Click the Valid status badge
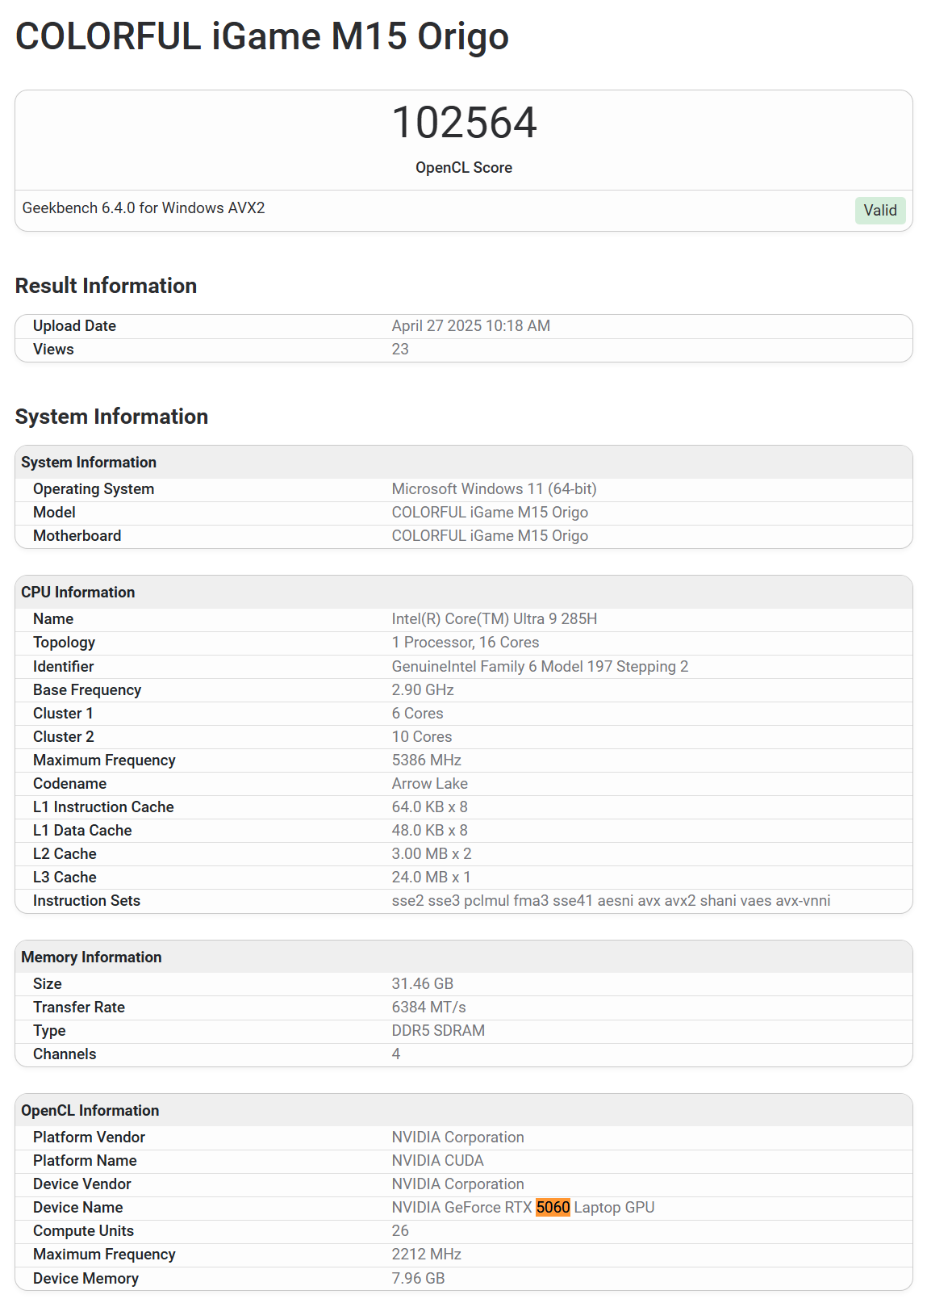Screen dimensions: 927x1303 pyautogui.click(x=880, y=210)
